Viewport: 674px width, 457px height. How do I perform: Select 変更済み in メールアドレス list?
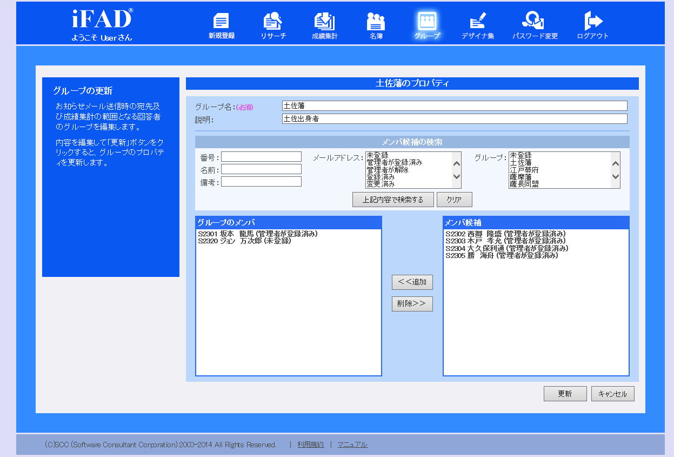(409, 184)
